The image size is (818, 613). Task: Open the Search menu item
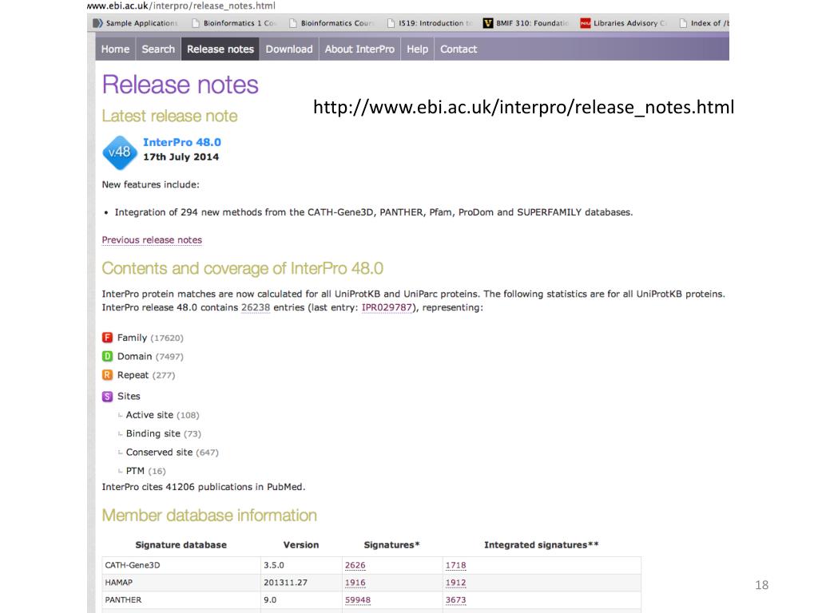click(x=158, y=49)
